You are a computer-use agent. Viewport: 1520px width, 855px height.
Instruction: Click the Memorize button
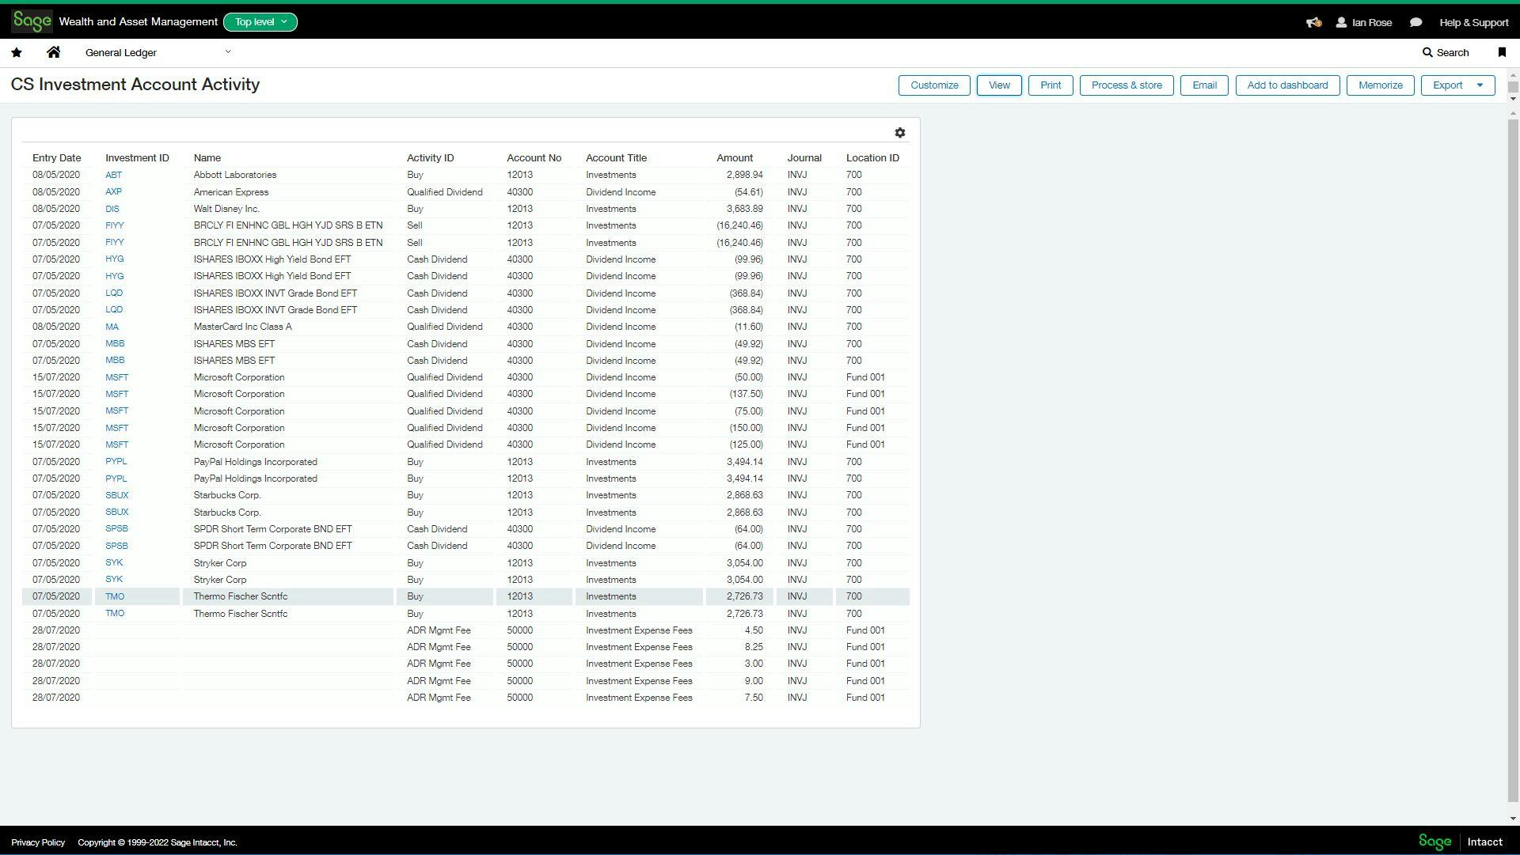click(x=1380, y=85)
